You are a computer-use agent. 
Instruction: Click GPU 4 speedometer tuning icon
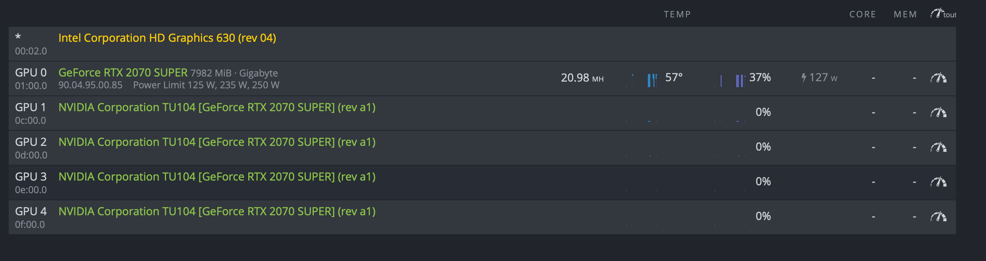pyautogui.click(x=938, y=217)
